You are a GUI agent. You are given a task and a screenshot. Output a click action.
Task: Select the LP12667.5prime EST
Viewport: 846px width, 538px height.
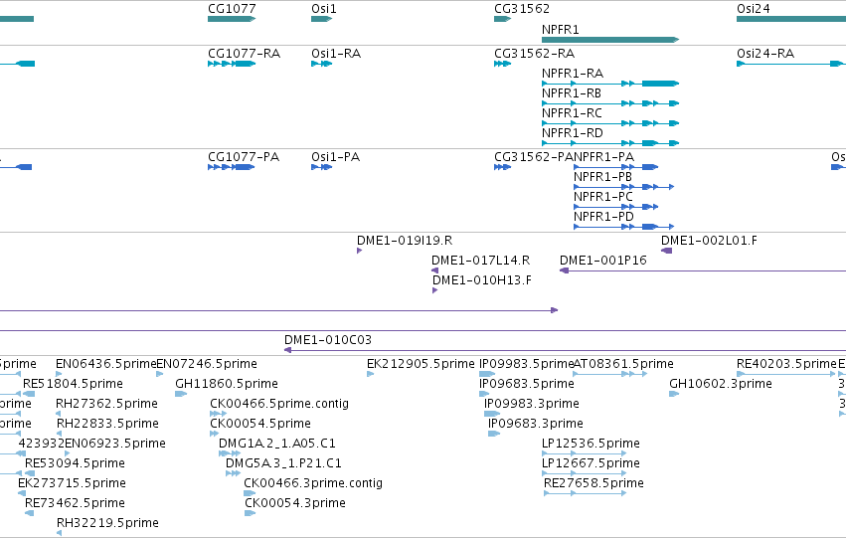point(584,473)
